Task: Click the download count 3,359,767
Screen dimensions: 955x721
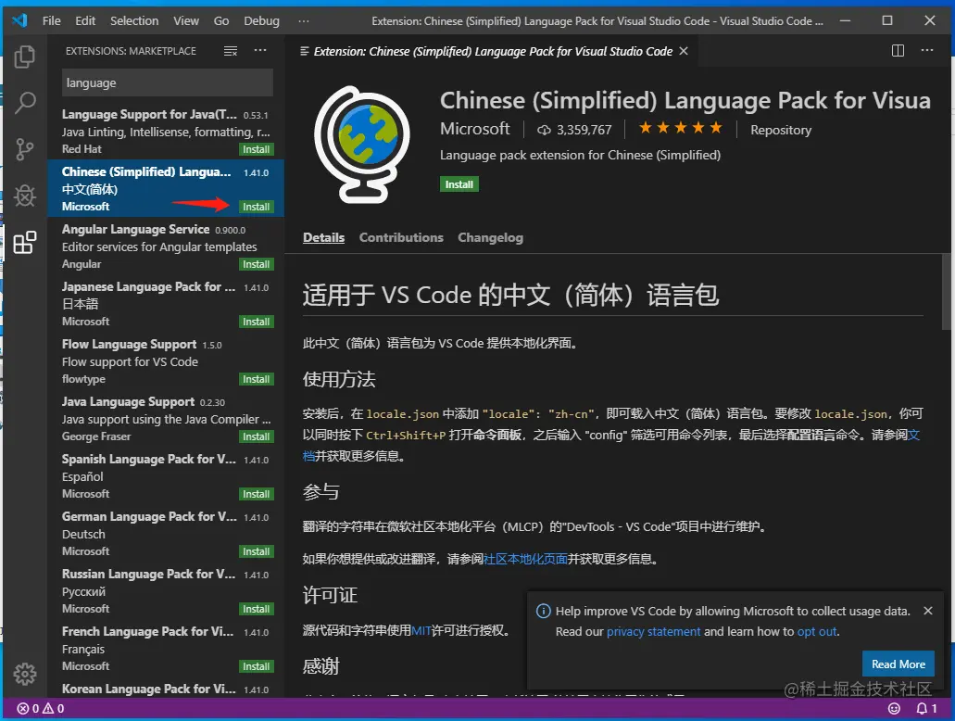Action: [573, 130]
